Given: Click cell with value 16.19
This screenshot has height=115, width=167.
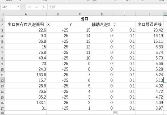Looking at the screenshot, I should [150, 36].
